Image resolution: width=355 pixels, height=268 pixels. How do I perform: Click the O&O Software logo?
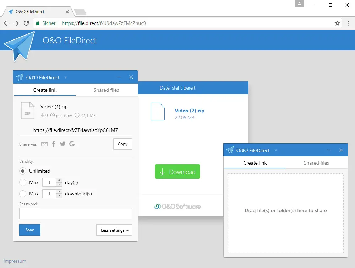click(x=177, y=206)
